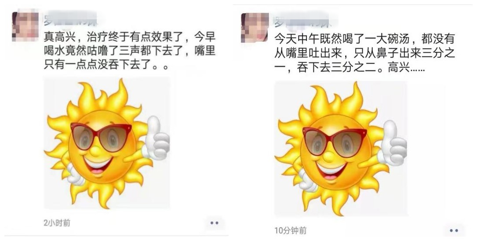
Task: Select the text line starting 今天中午既然喝了
Action: pos(364,39)
